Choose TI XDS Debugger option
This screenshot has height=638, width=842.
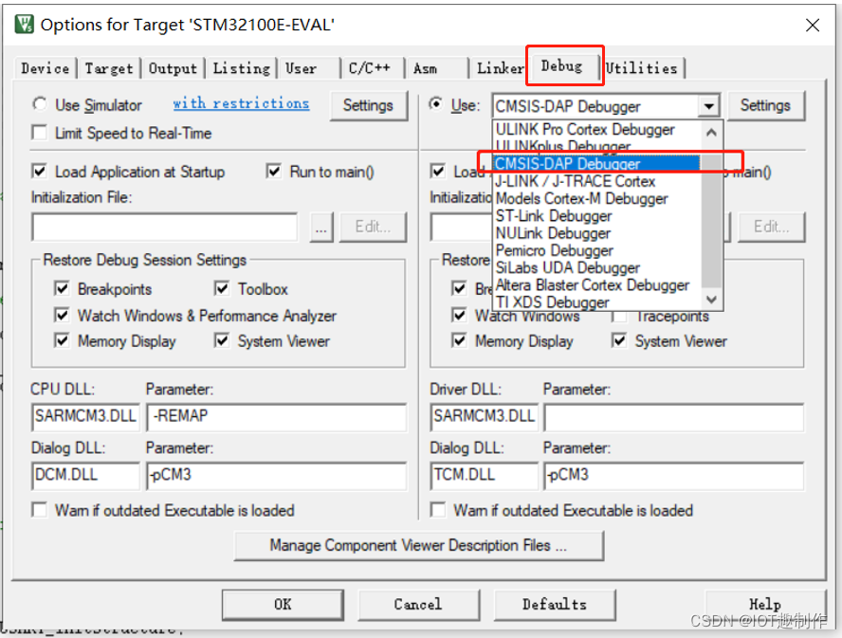click(596, 301)
